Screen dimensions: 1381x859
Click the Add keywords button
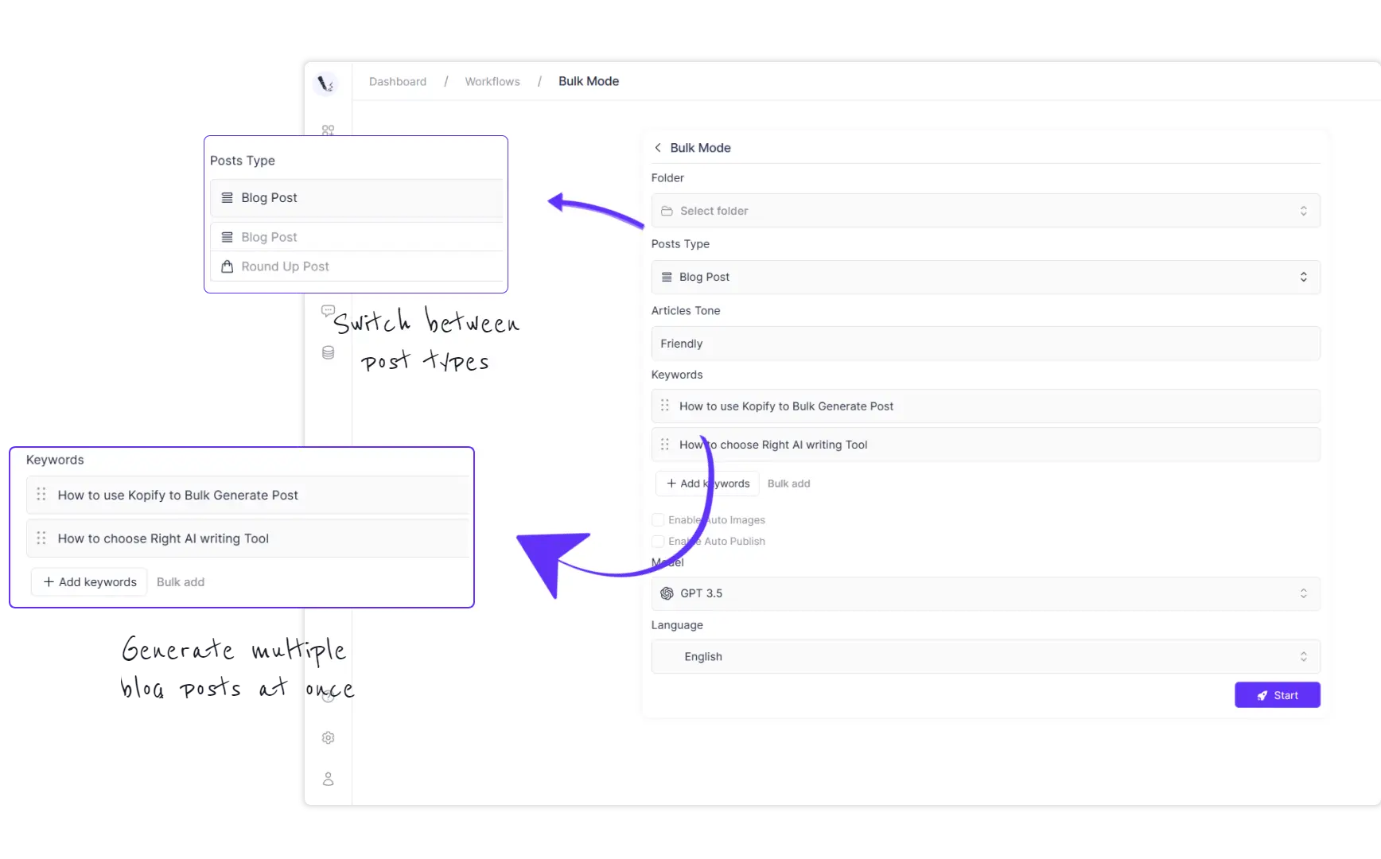click(x=706, y=483)
